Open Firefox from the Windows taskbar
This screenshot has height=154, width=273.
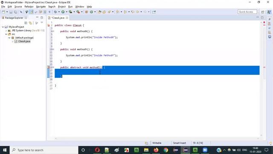pyautogui.click(x=156, y=150)
